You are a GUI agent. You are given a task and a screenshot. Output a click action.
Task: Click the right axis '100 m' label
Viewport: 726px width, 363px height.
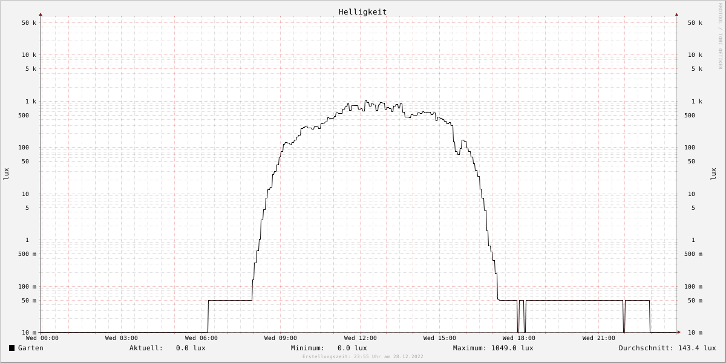tap(693, 287)
